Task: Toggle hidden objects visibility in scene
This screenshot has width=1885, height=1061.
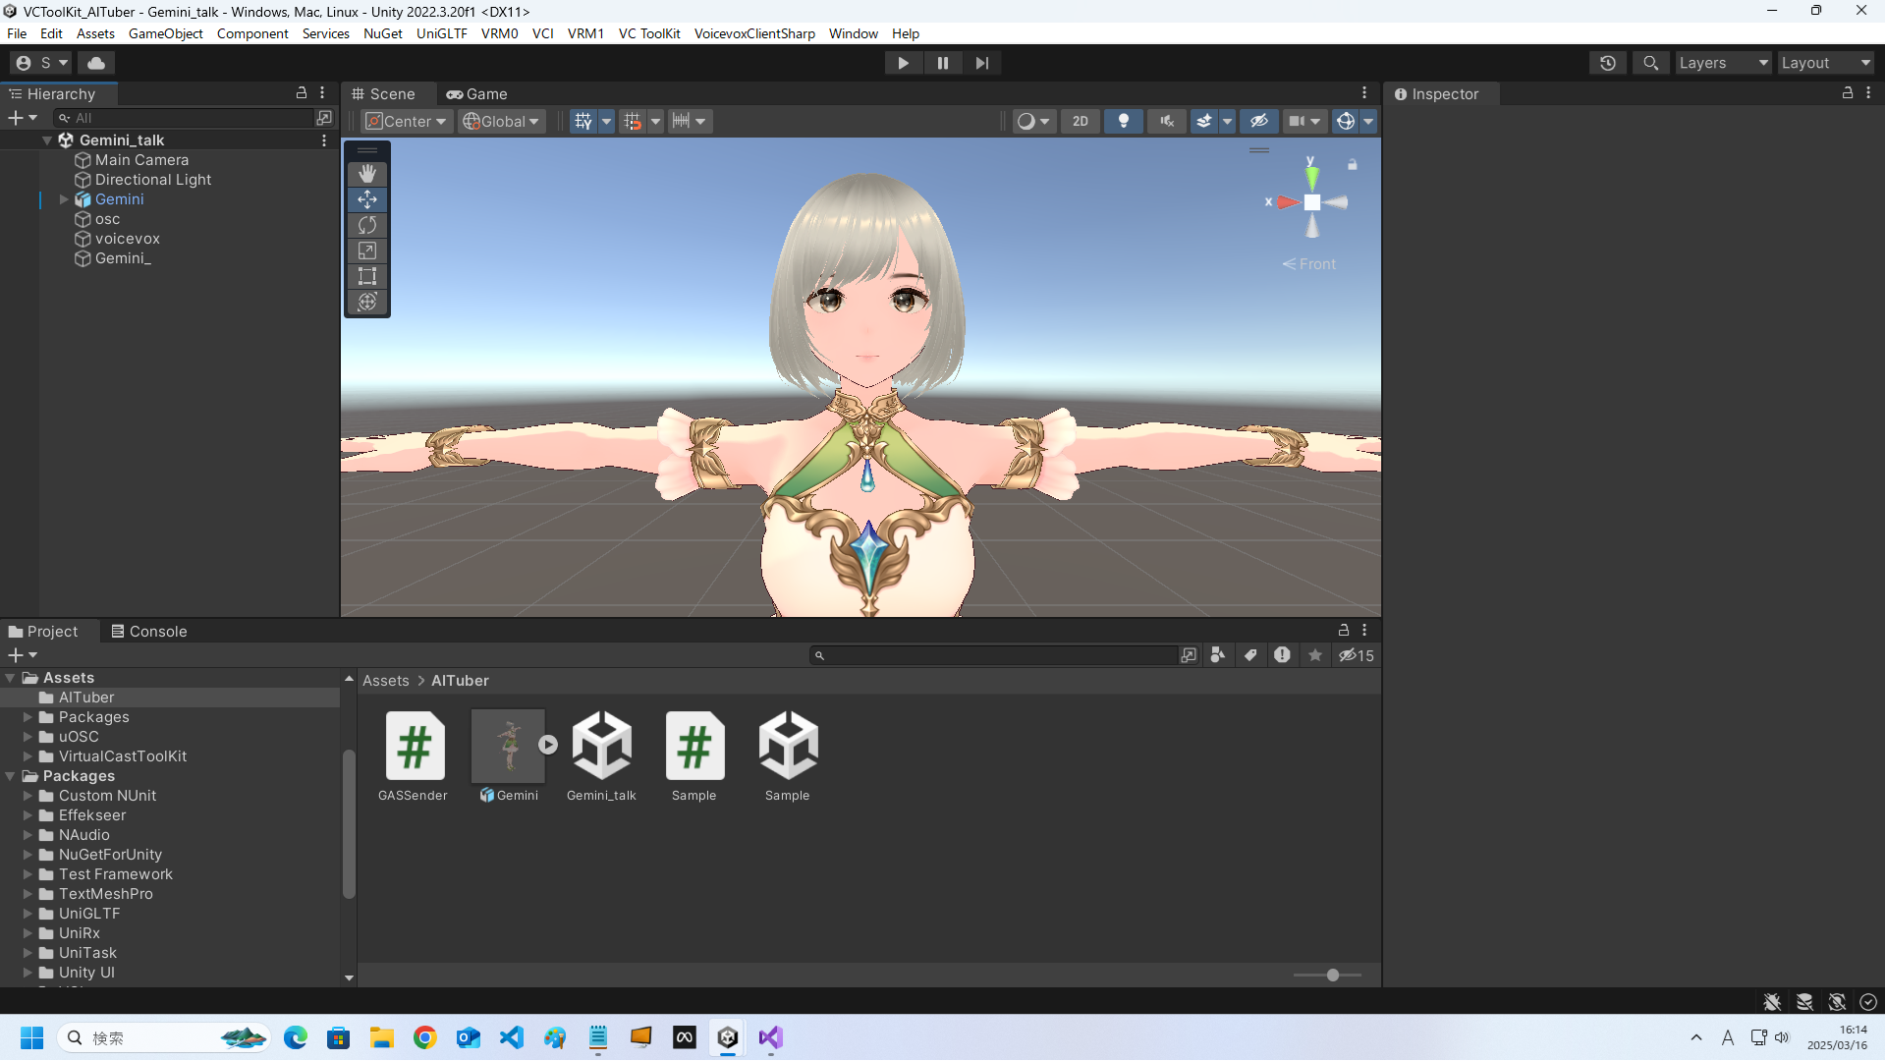Action: click(x=1259, y=121)
